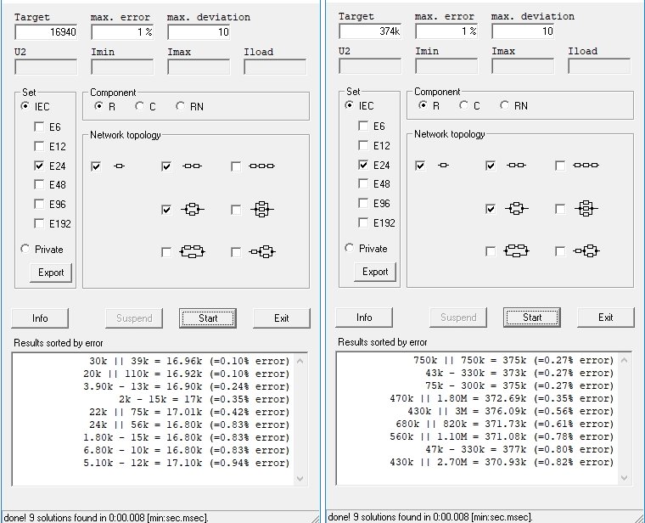Select result row 2k - 15k = 17k
This screenshot has width=645, height=523.
pyautogui.click(x=204, y=400)
